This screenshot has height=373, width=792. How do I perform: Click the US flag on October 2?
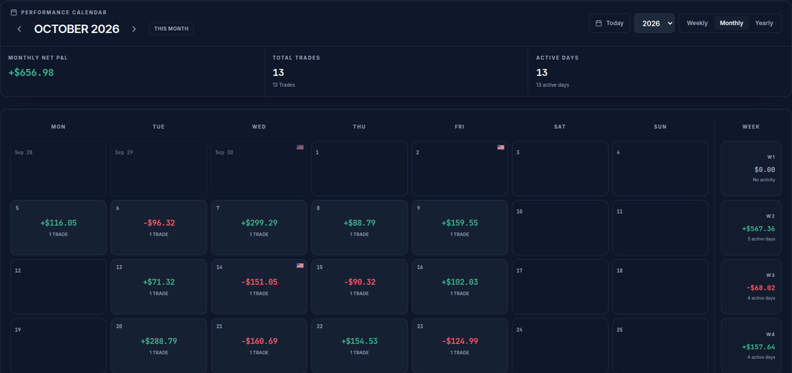[x=500, y=148]
